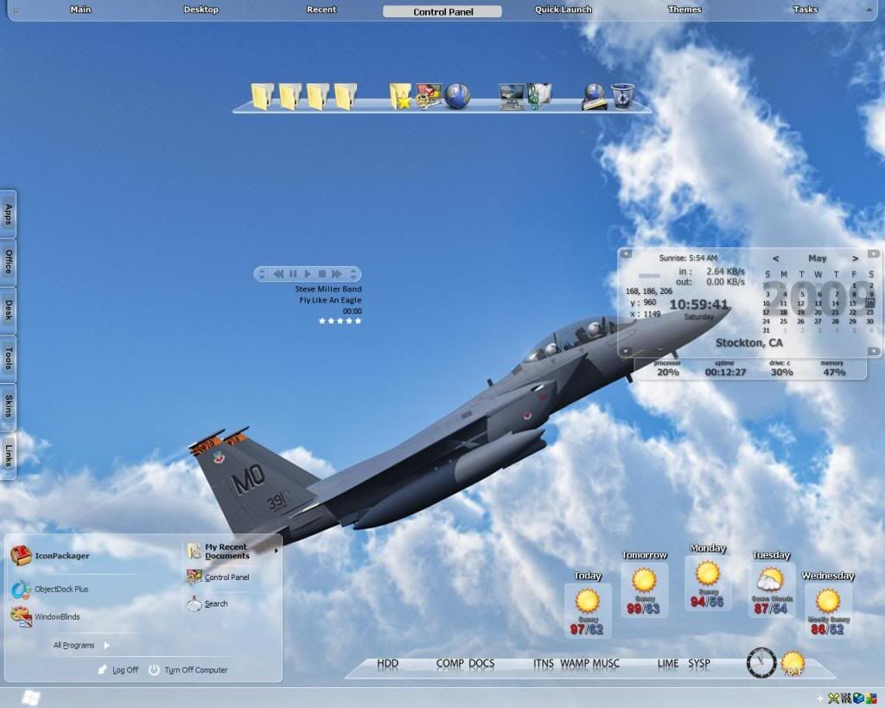Image resolution: width=885 pixels, height=708 pixels.
Task: Open the My Computer laptop icon
Action: coord(512,97)
